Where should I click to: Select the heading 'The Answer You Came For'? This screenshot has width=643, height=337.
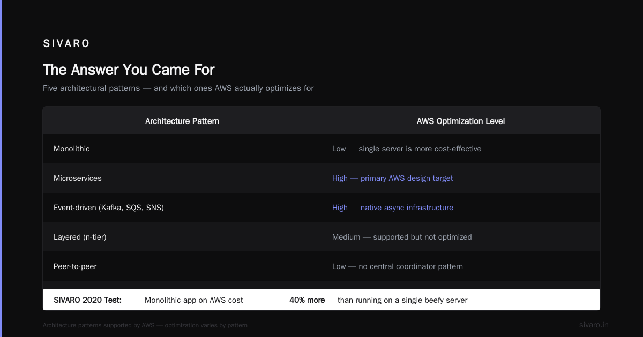point(129,70)
